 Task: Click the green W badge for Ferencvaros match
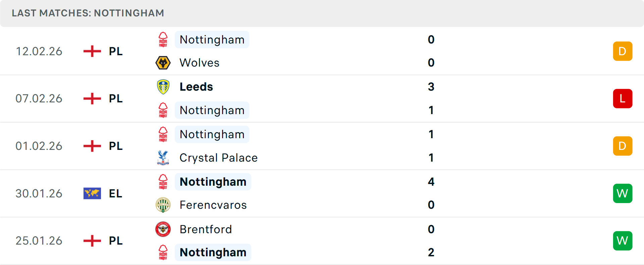tap(623, 193)
